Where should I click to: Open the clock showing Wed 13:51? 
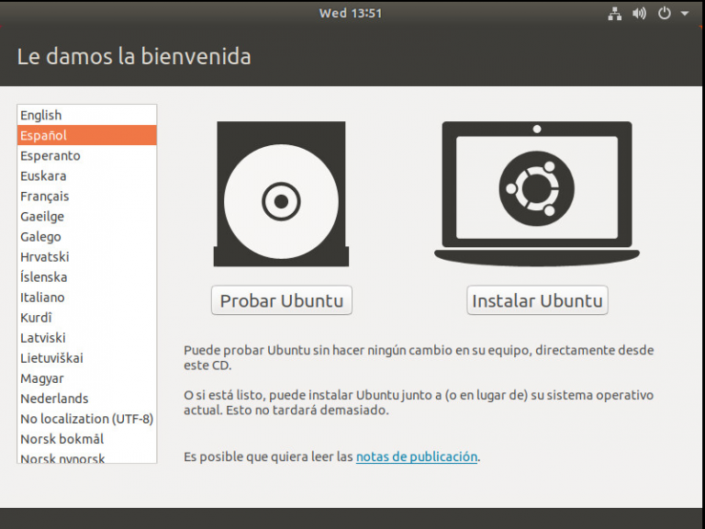click(x=351, y=14)
